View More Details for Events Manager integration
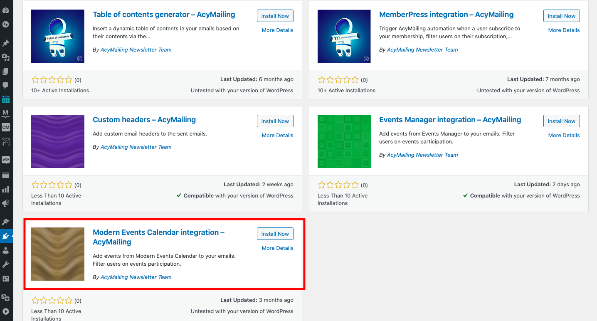 [564, 135]
